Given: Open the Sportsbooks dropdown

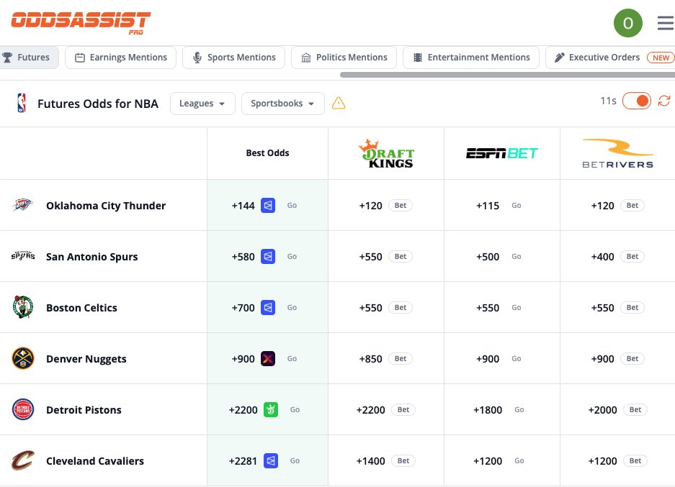Looking at the screenshot, I should tap(282, 103).
